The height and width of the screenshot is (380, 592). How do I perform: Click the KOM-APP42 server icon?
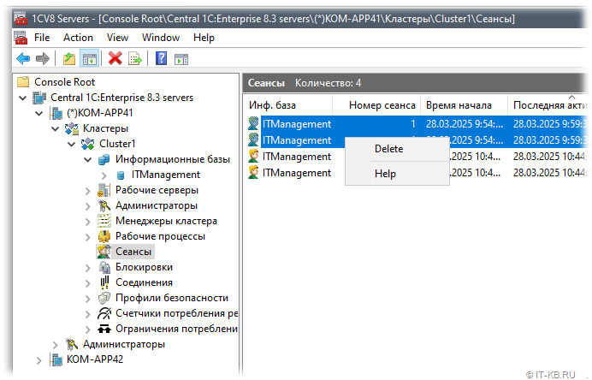[56, 359]
